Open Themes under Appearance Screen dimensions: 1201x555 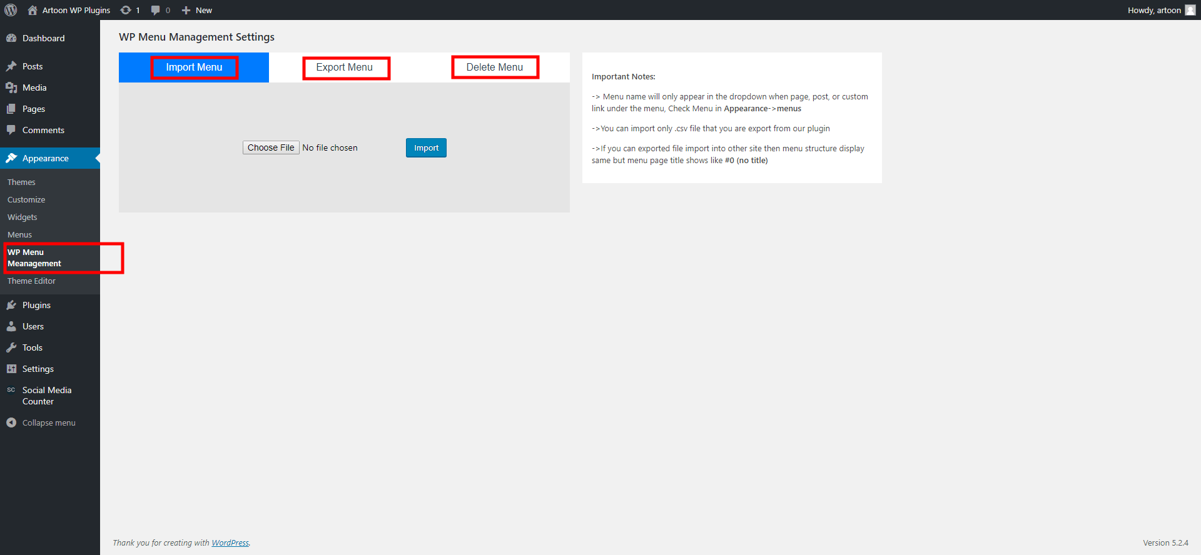[21, 182]
